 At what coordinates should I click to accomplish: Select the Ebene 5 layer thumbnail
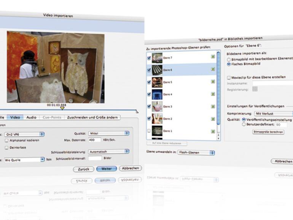tap(157, 82)
